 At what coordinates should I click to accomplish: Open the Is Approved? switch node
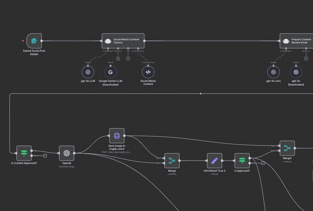(x=242, y=161)
